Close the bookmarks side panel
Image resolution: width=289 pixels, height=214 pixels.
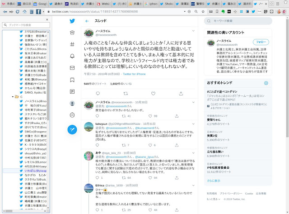(47, 19)
